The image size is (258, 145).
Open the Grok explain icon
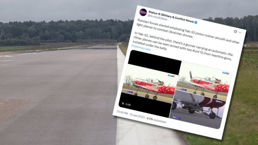235,31
